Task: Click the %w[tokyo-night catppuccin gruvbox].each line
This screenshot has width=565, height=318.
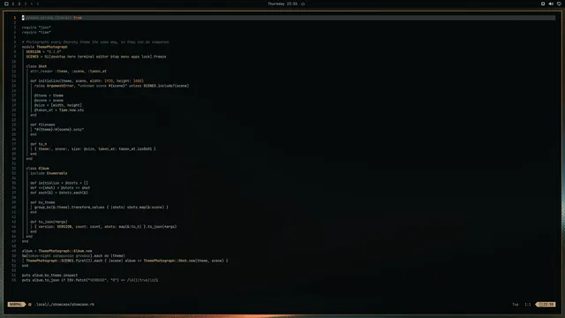Action: 73,255
